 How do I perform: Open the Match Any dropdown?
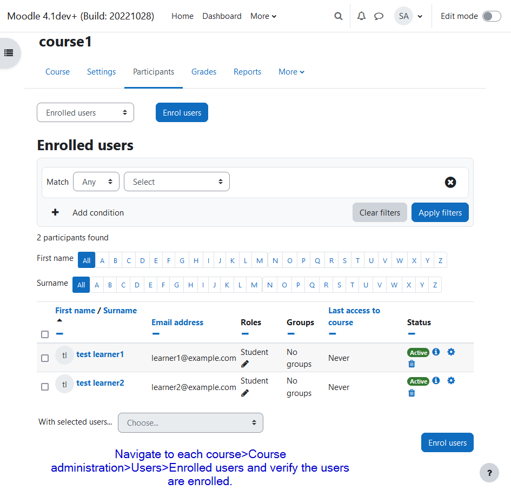(x=96, y=182)
